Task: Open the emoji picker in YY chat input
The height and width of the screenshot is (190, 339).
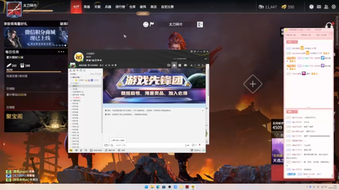Action: pos(112,145)
